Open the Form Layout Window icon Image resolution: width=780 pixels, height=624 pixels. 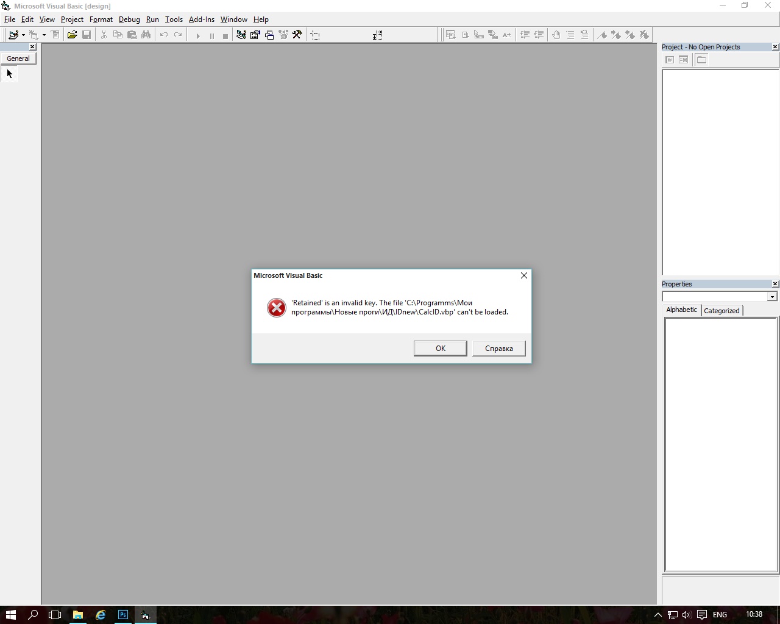pos(269,35)
